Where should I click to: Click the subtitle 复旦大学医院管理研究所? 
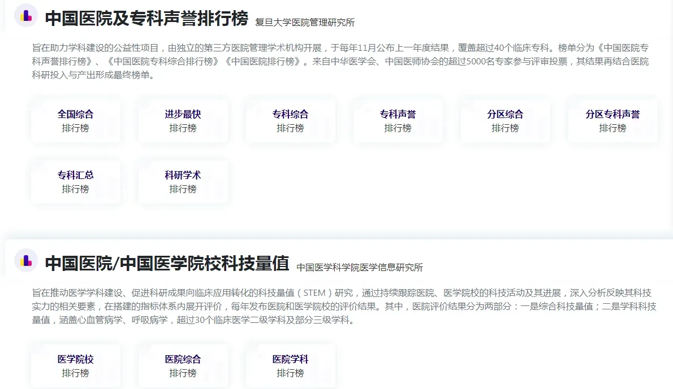305,22
